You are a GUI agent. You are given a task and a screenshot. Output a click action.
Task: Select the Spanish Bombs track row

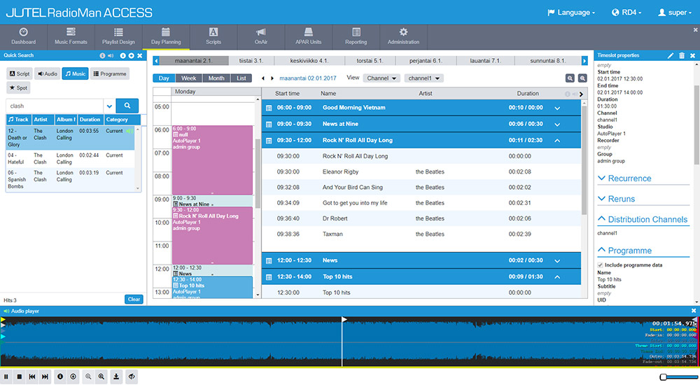tap(70, 179)
